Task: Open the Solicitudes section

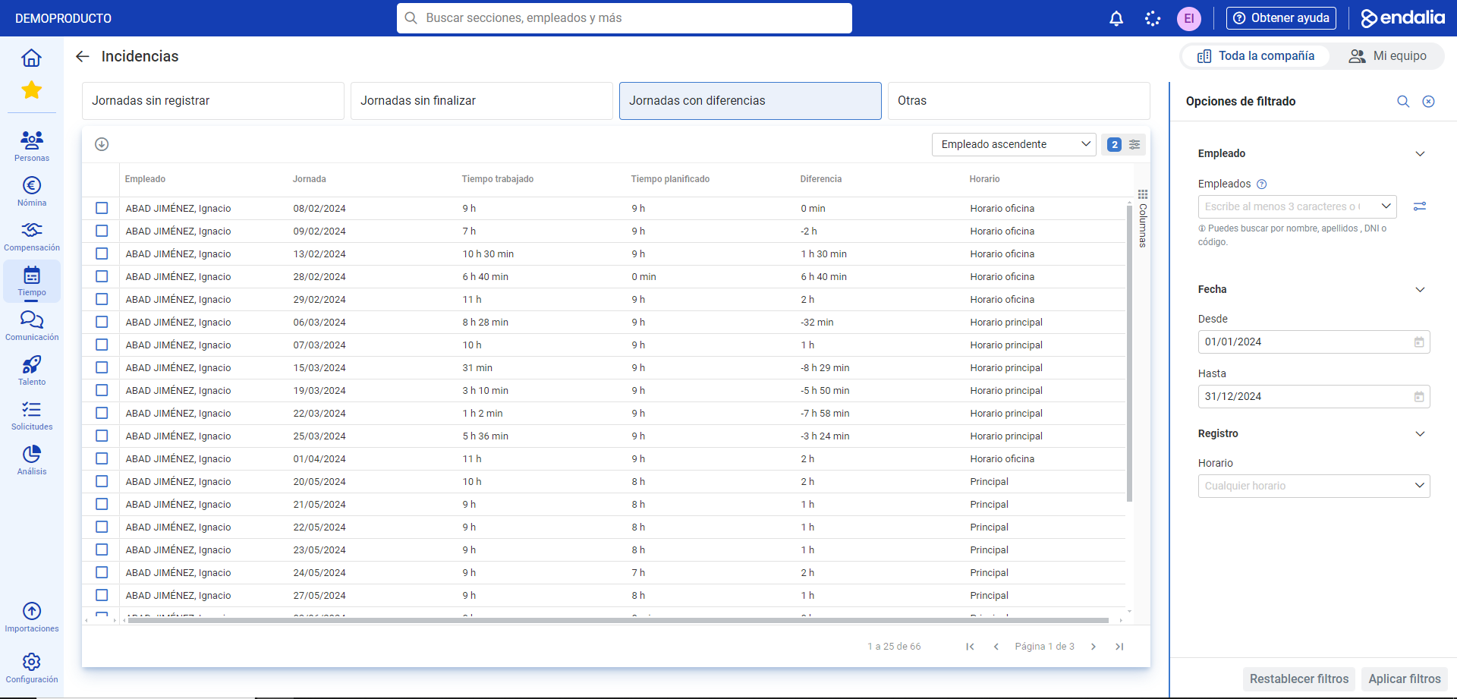Action: [x=32, y=415]
